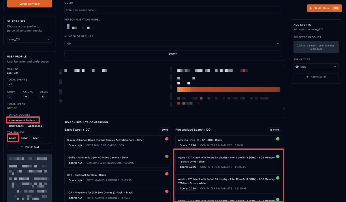
Task: Click the Belkin brand tag
Action: pyautogui.click(x=25, y=138)
